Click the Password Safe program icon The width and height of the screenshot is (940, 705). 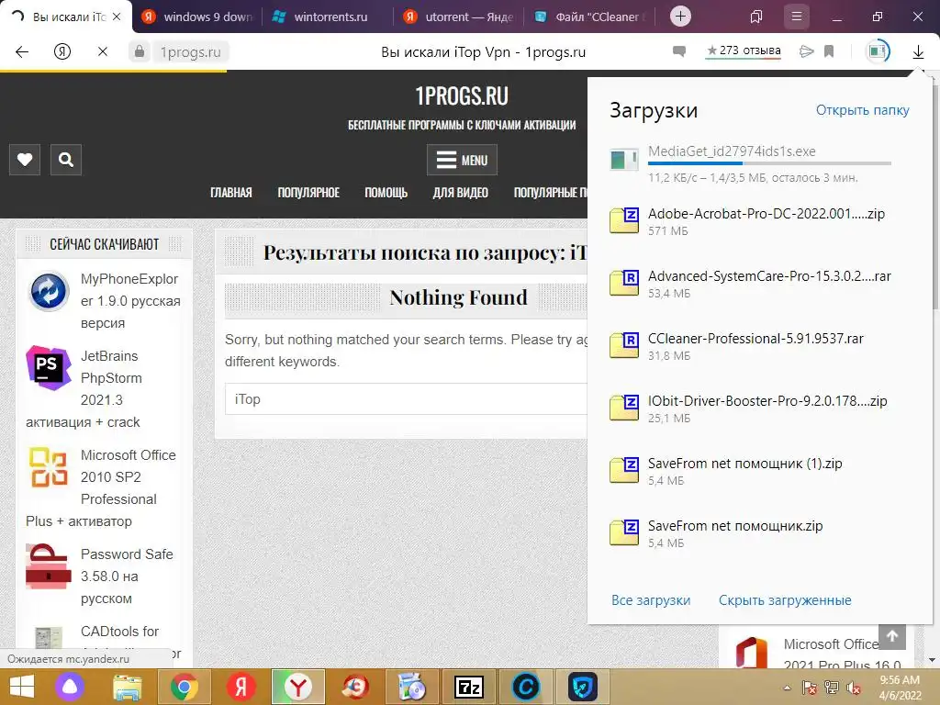[x=49, y=566]
